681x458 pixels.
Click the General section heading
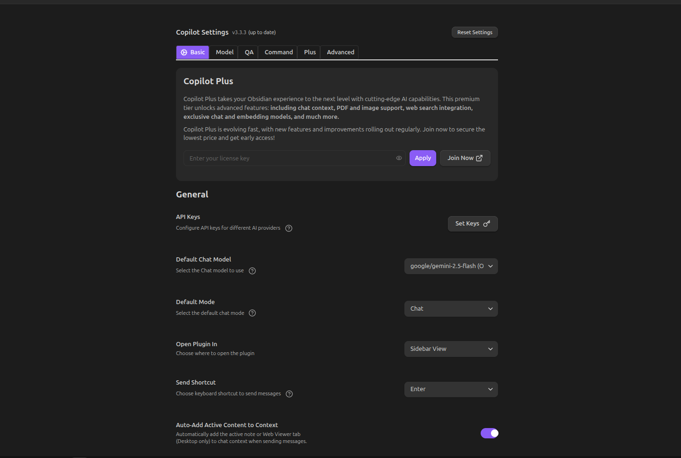[x=192, y=195]
